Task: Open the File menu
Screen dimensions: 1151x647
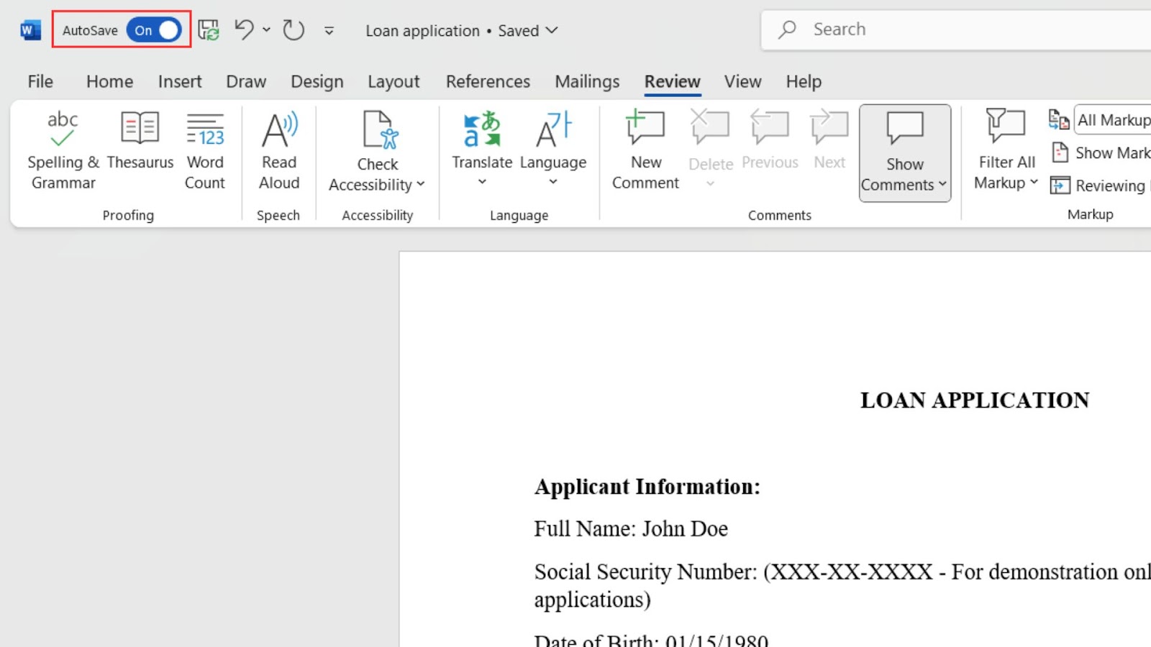Action: click(x=40, y=81)
